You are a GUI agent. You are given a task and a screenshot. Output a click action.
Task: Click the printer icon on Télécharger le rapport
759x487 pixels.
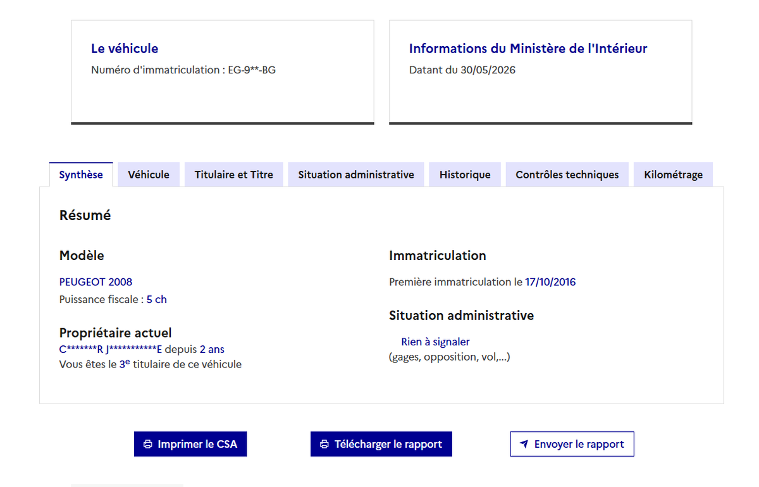point(324,444)
